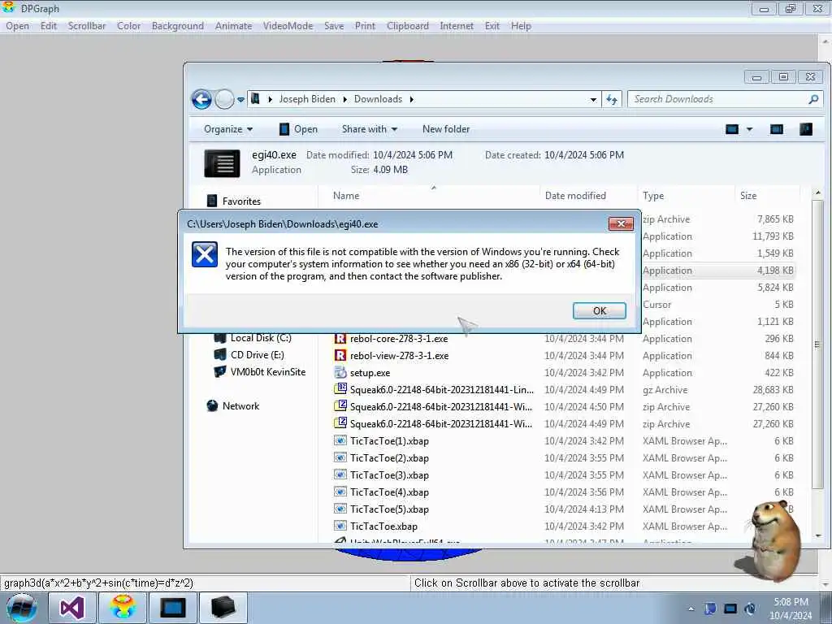Close the egi40.exe error dialog
This screenshot has width=832, height=624.
(621, 224)
